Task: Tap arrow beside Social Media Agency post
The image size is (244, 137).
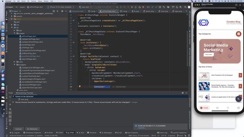Action: click(x=240, y=86)
